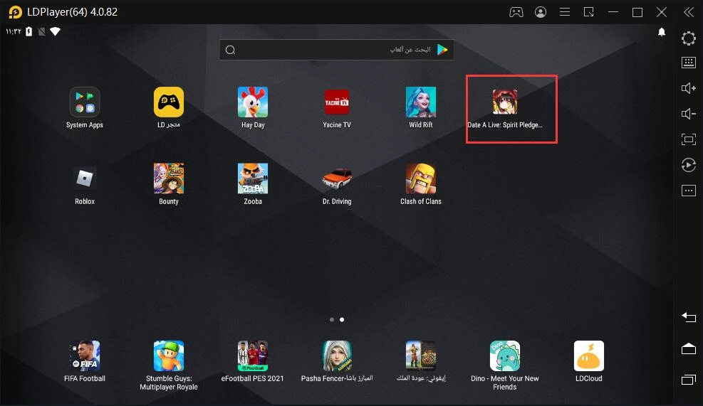This screenshot has width=703, height=406.
Task: Open the operation recorder sidebar icon
Action: 689,165
